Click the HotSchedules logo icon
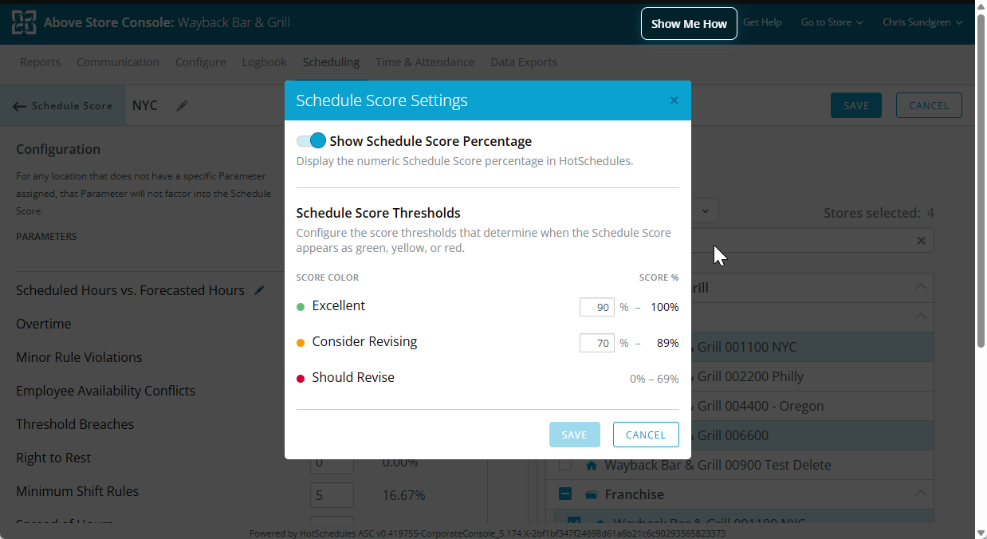987x539 pixels. pos(24,23)
